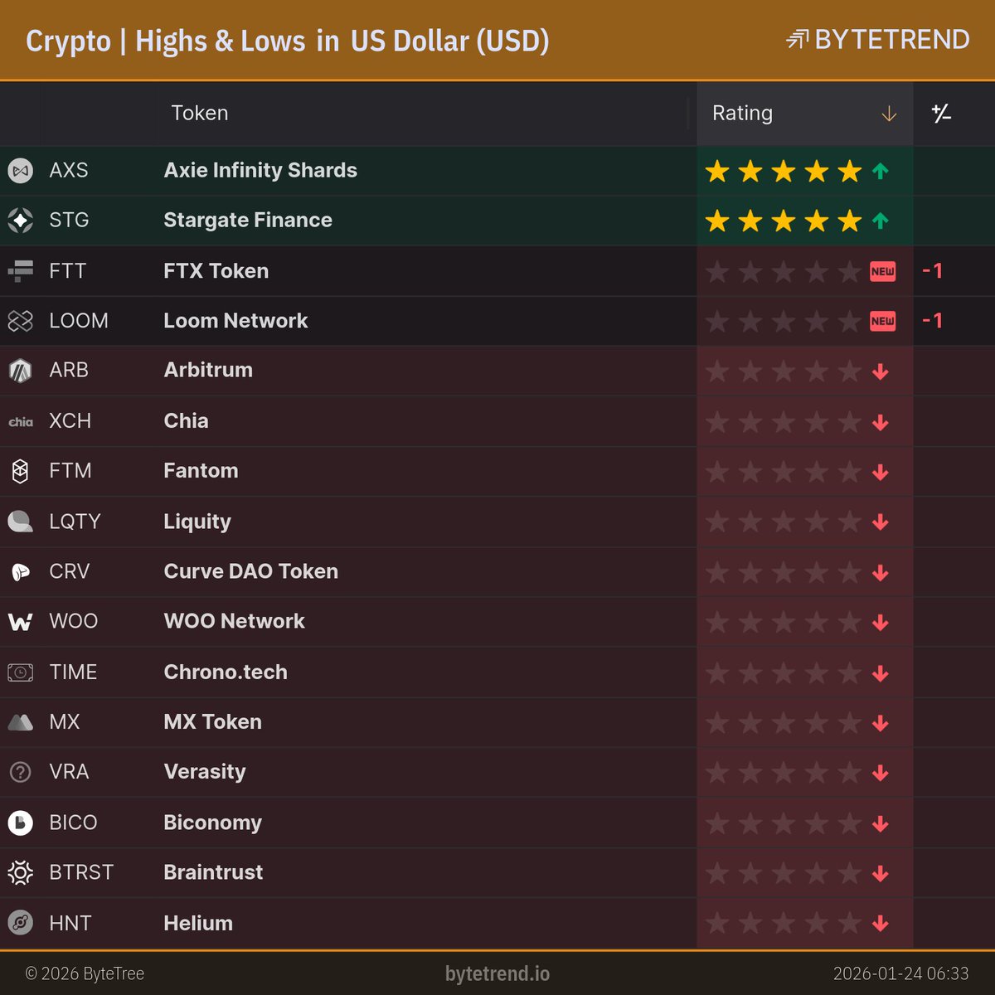Open the bytetrend.io link in footer
995x995 pixels.
coord(498,973)
